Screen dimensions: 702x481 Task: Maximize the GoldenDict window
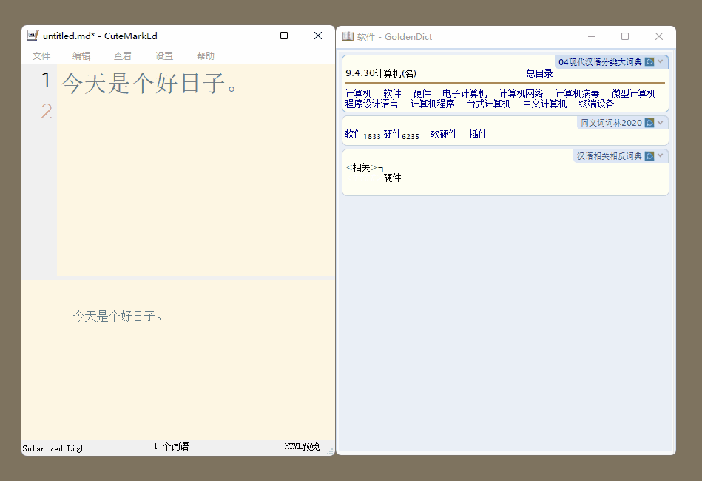coord(625,36)
